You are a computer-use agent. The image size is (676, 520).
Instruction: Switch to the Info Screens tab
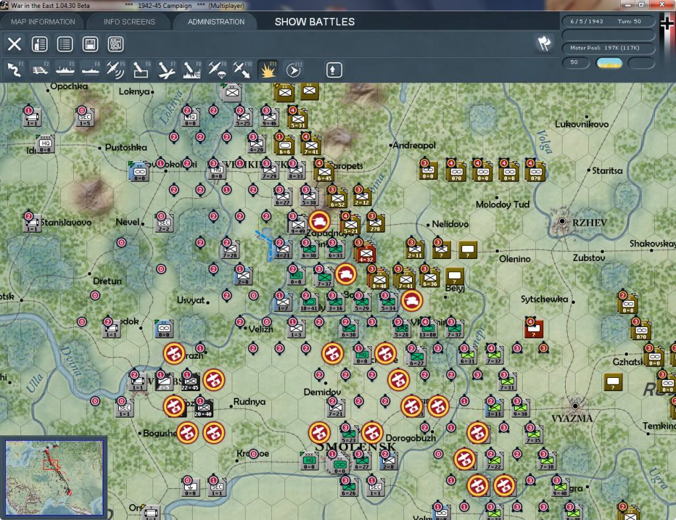pos(129,22)
